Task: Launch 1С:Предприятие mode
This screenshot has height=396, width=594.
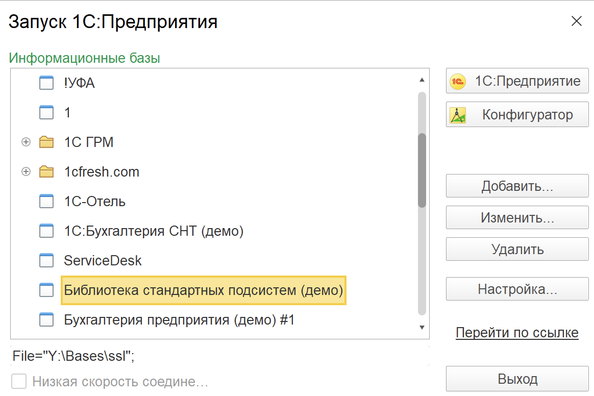Action: click(517, 82)
